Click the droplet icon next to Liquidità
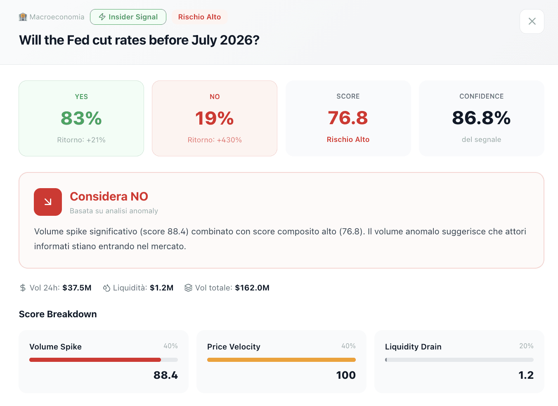This screenshot has width=558, height=406. (x=106, y=288)
